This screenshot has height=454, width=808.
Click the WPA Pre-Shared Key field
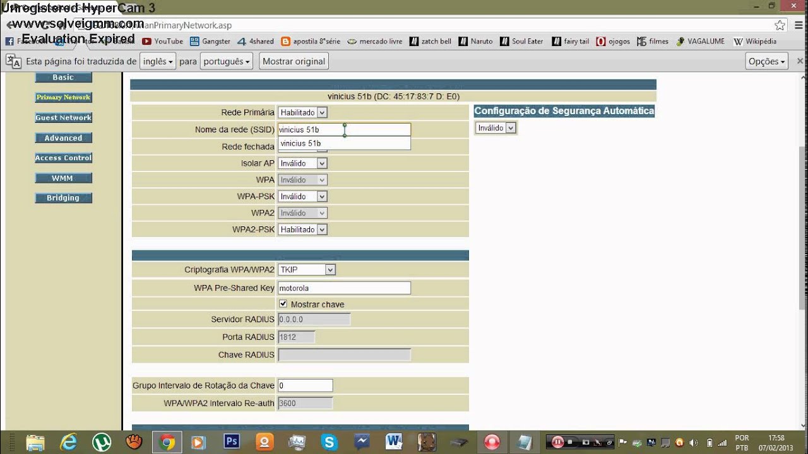point(344,288)
